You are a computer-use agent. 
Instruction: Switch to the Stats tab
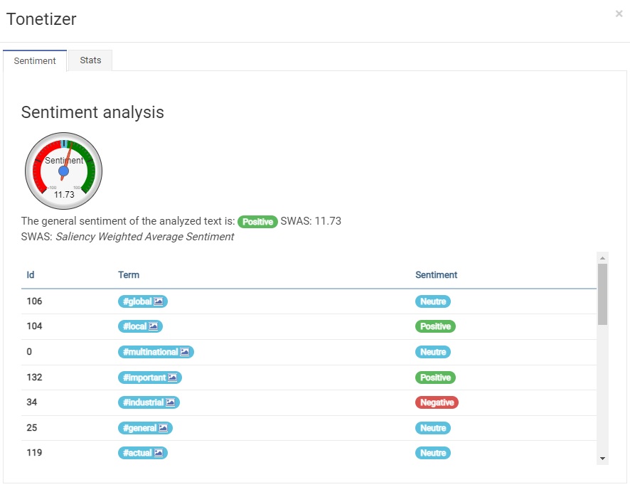click(x=90, y=60)
